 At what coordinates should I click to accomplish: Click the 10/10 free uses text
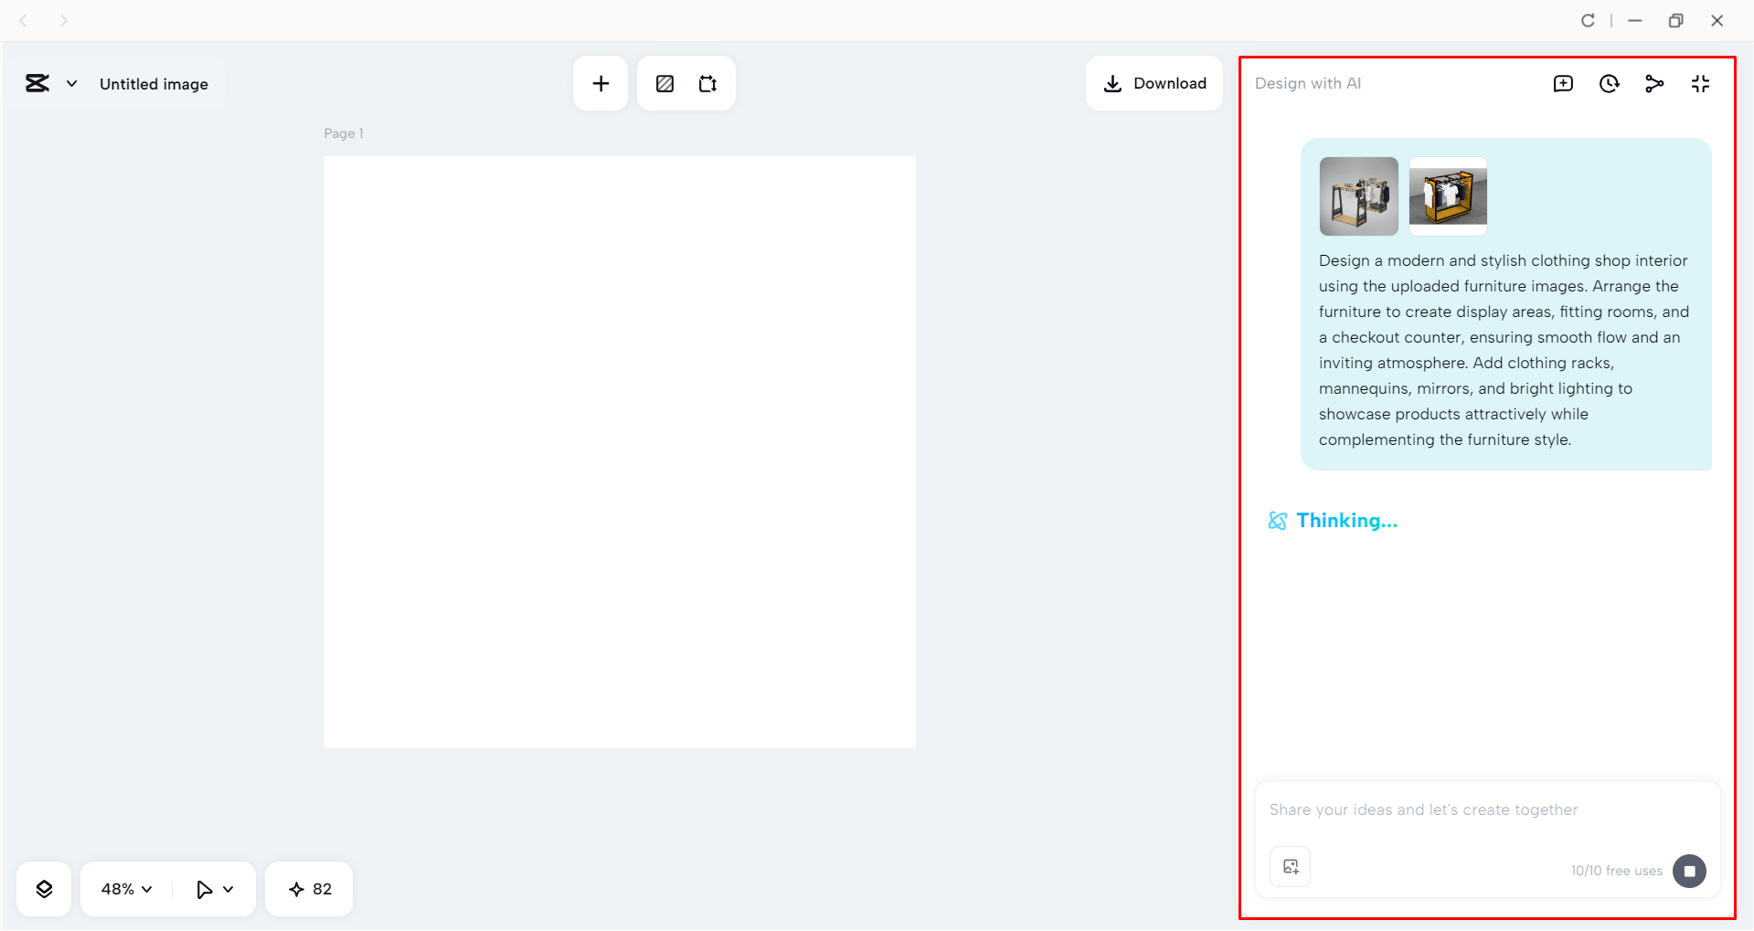pos(1616,871)
